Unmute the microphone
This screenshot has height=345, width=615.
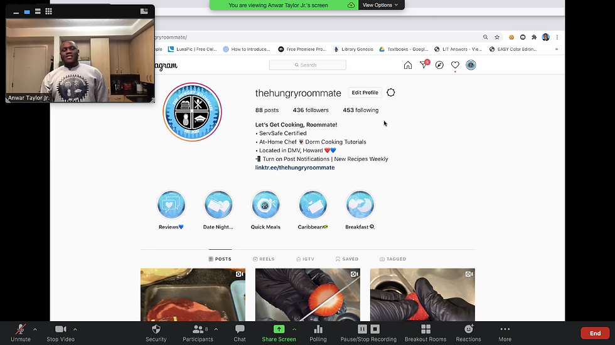[20, 333]
